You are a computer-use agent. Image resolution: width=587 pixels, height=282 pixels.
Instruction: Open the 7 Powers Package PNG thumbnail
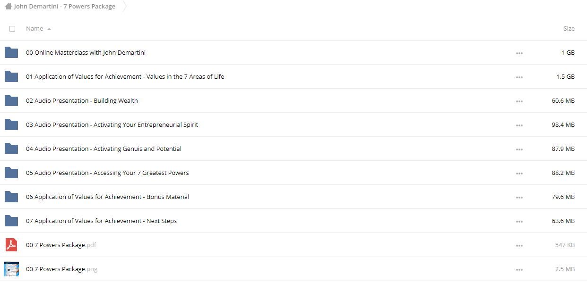coord(11,269)
